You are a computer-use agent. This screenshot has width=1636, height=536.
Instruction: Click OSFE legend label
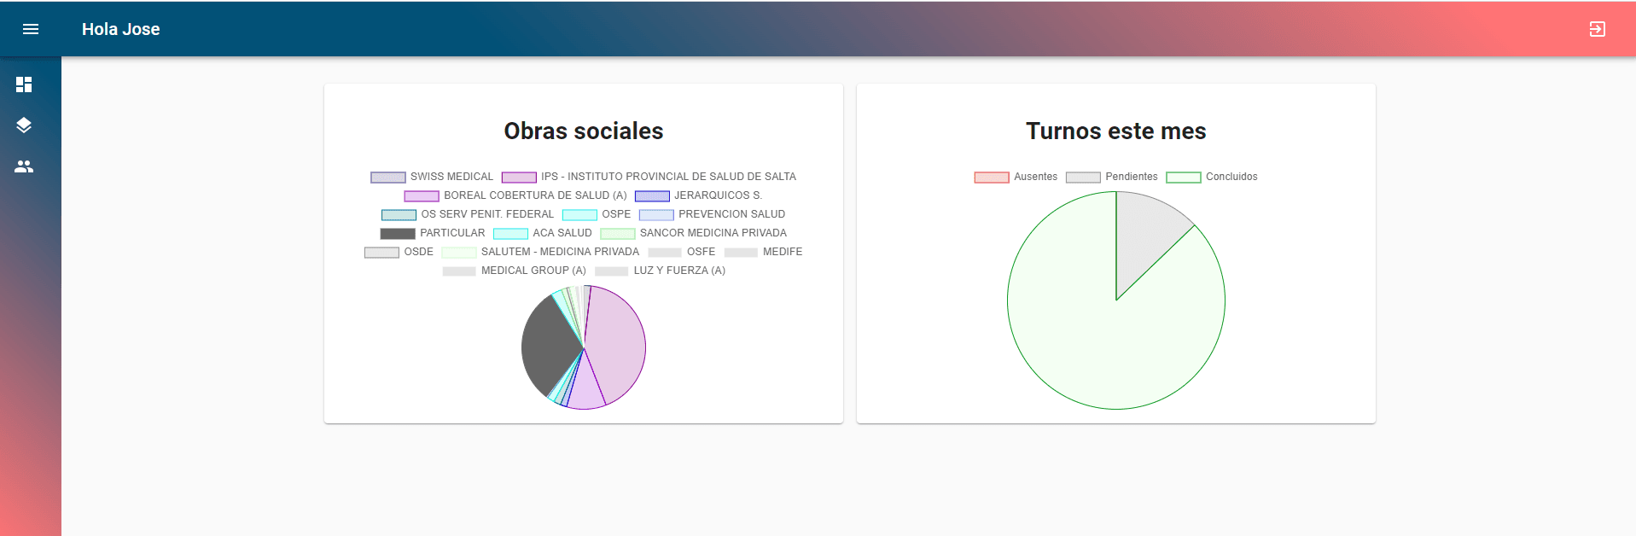point(701,252)
